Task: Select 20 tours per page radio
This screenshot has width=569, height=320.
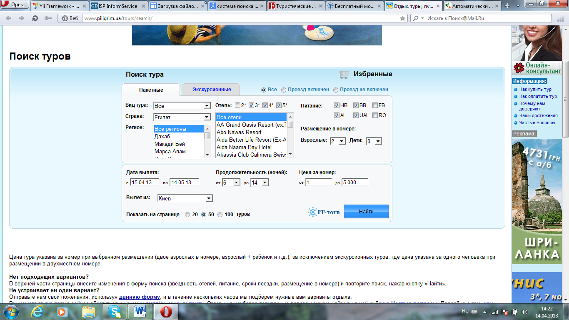Action: coord(187,215)
